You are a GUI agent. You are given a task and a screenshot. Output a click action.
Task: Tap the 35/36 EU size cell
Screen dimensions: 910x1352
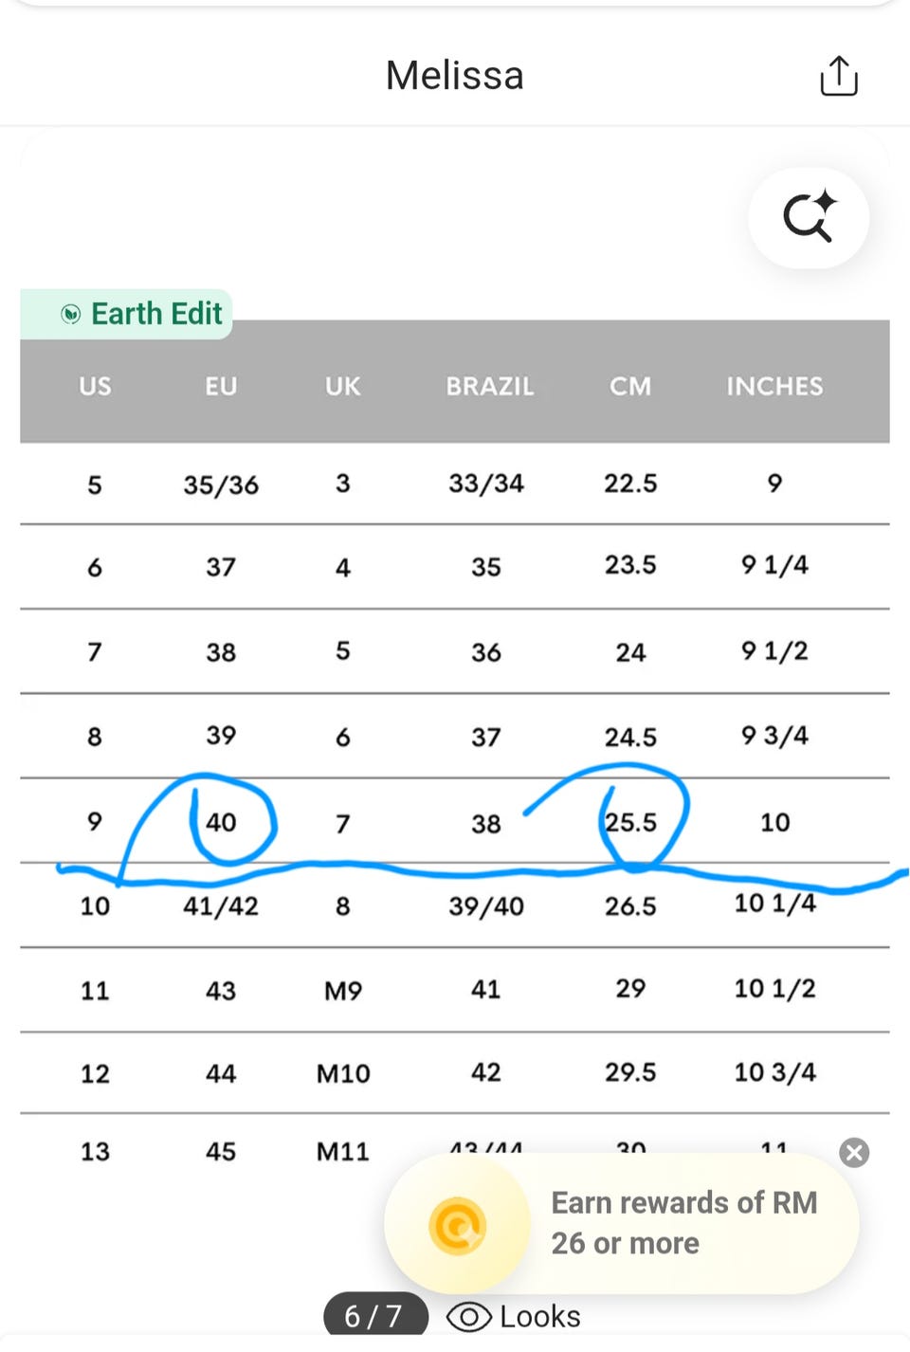(x=221, y=484)
